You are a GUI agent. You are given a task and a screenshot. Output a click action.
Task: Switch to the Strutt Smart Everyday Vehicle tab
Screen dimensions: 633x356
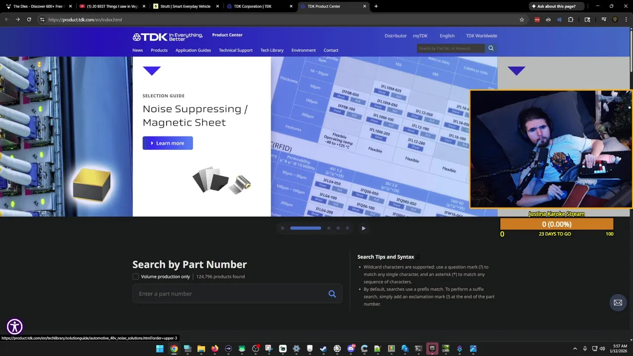pyautogui.click(x=185, y=6)
